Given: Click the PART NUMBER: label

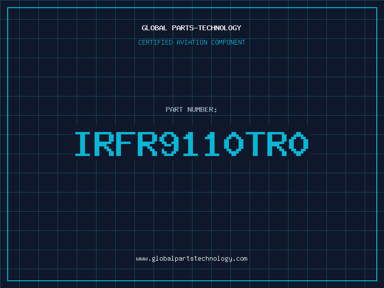Looking at the screenshot, I should pyautogui.click(x=192, y=109).
